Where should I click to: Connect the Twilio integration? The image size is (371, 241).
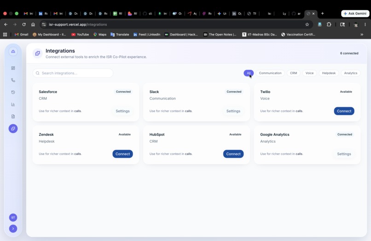tap(344, 111)
